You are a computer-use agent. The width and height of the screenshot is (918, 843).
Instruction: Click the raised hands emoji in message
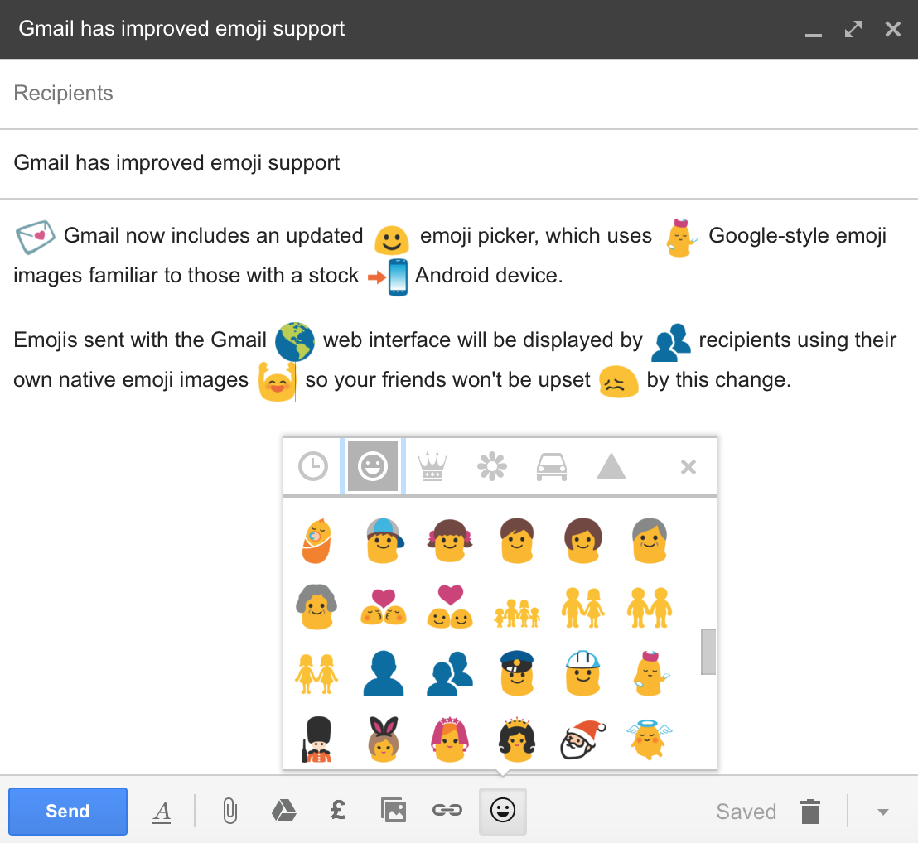point(277,382)
